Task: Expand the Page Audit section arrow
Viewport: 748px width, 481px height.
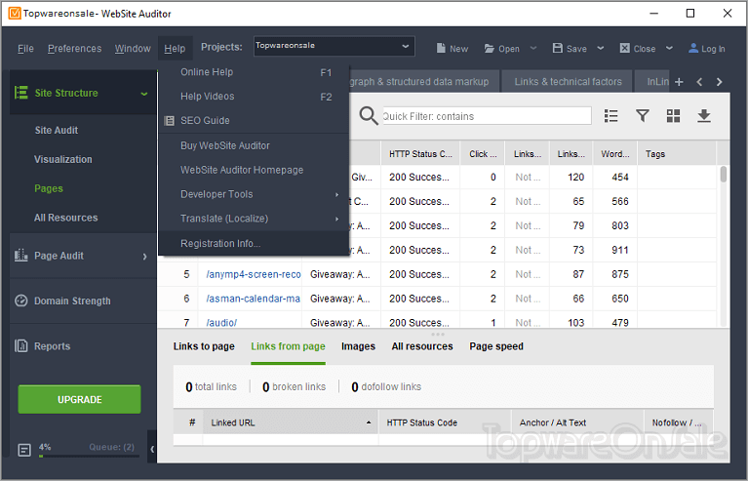Action: point(144,257)
